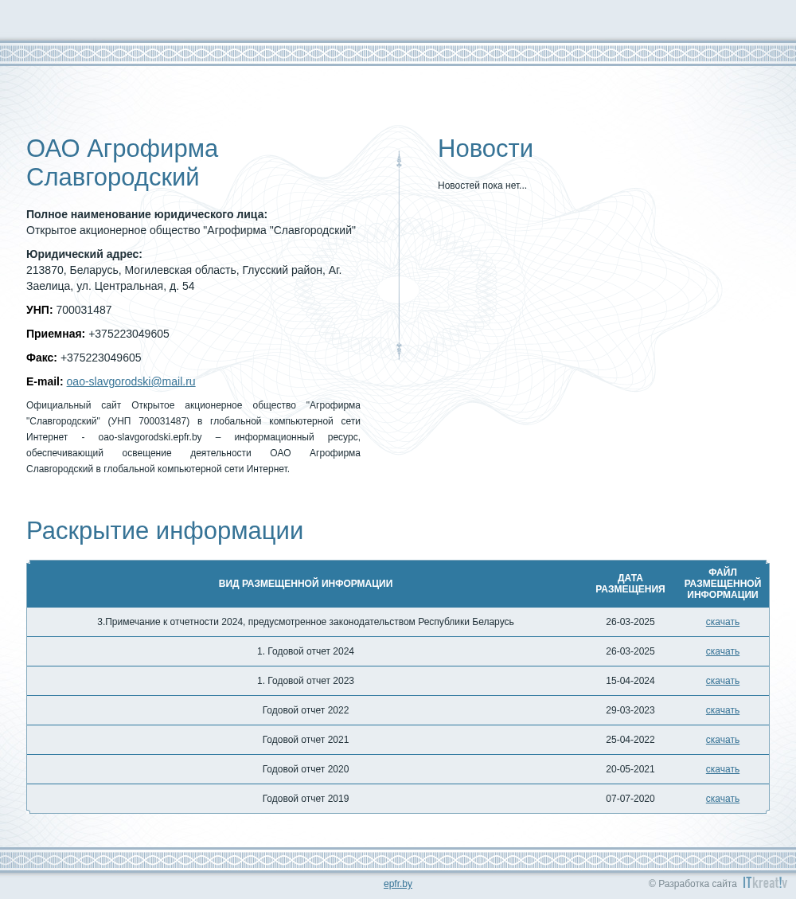The height and width of the screenshot is (899, 796).
Task: Click the Раскрытие информации heading
Action: click(x=165, y=530)
